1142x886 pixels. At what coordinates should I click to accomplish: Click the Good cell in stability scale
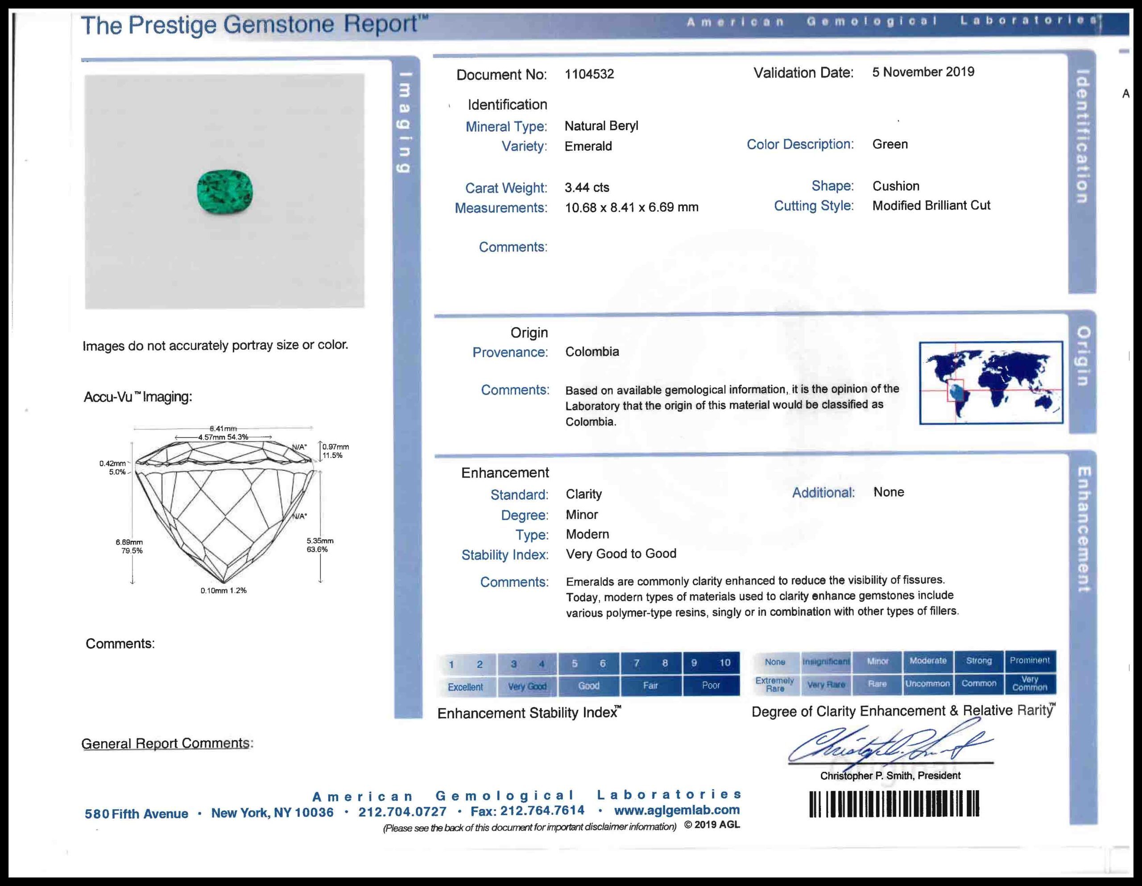(589, 686)
